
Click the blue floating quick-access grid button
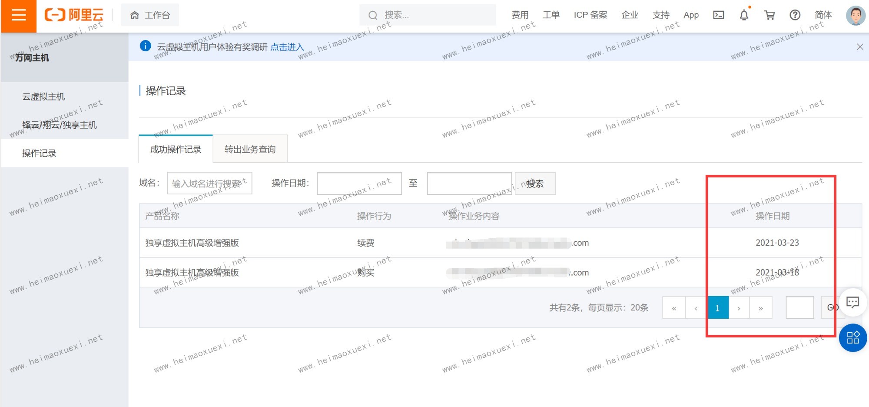pos(852,338)
